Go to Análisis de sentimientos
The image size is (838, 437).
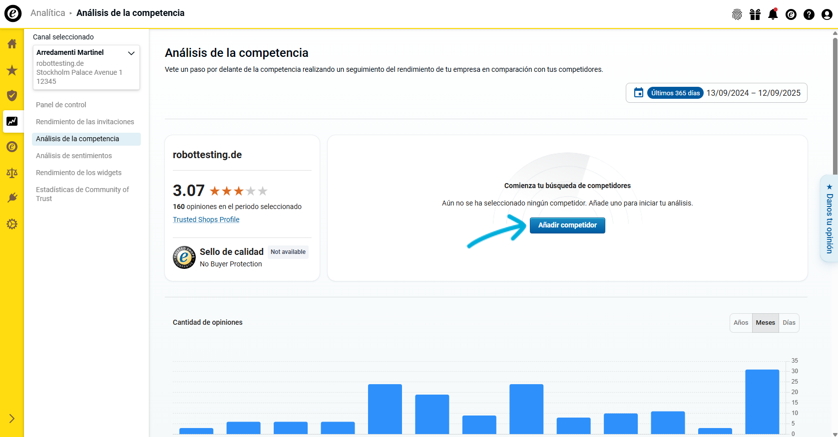tap(74, 156)
